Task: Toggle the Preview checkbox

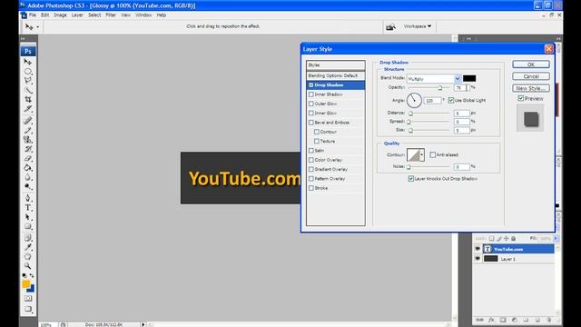Action: click(520, 98)
